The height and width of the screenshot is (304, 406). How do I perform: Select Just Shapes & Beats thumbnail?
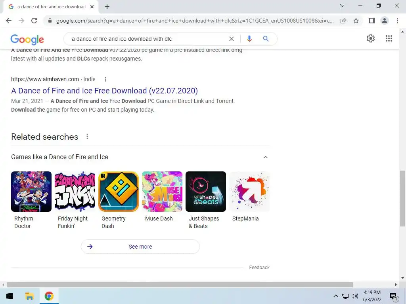click(x=206, y=192)
